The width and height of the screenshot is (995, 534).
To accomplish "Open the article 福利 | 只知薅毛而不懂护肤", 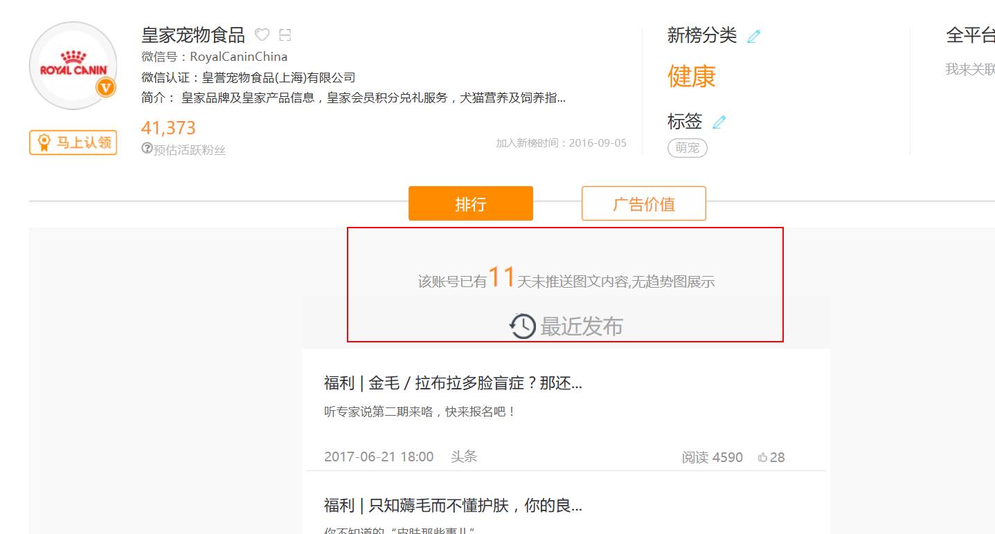I will pyautogui.click(x=453, y=505).
